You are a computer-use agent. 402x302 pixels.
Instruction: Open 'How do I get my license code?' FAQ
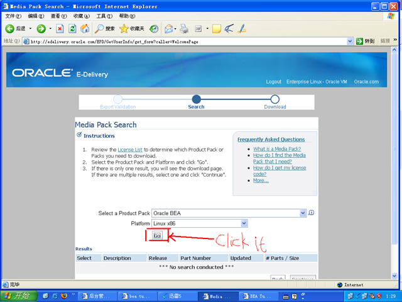tap(280, 171)
